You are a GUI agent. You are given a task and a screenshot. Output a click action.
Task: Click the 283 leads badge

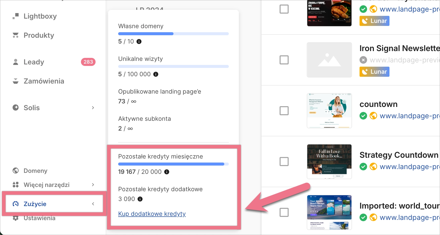(88, 62)
